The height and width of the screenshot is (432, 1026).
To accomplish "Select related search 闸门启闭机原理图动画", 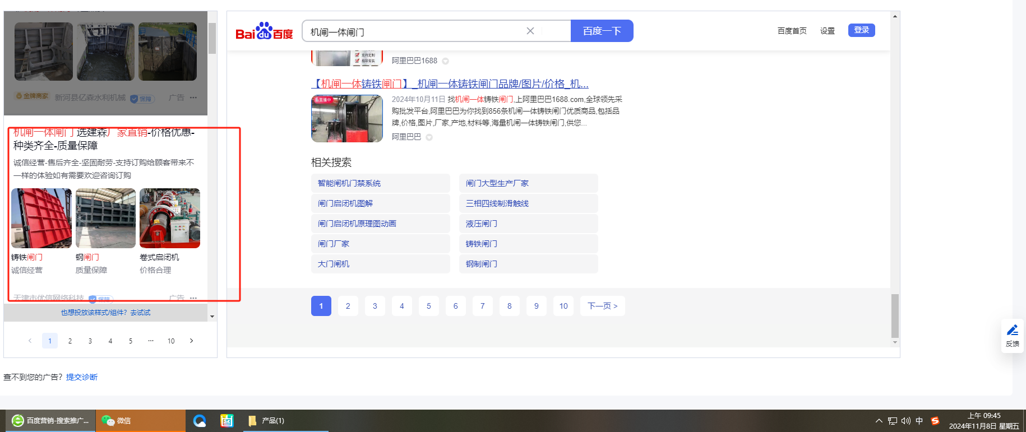I will point(381,224).
